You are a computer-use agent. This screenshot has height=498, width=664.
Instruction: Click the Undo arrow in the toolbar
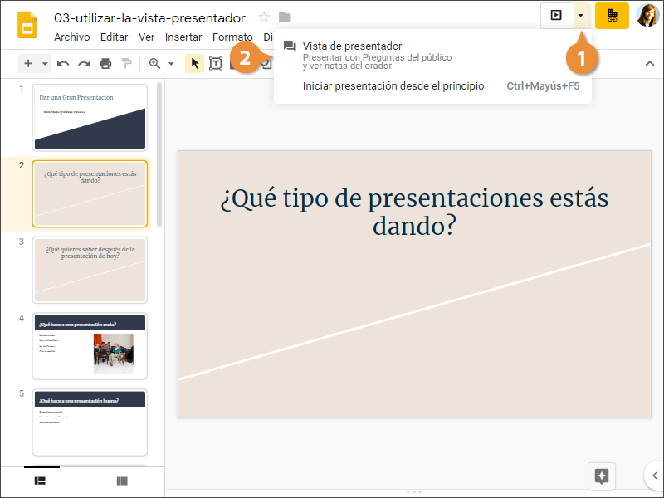click(x=63, y=63)
